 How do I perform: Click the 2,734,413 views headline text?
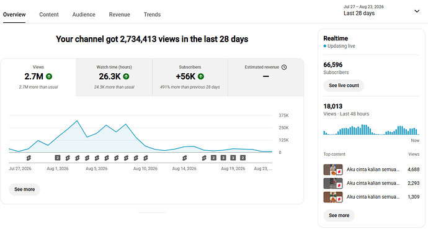(x=152, y=39)
